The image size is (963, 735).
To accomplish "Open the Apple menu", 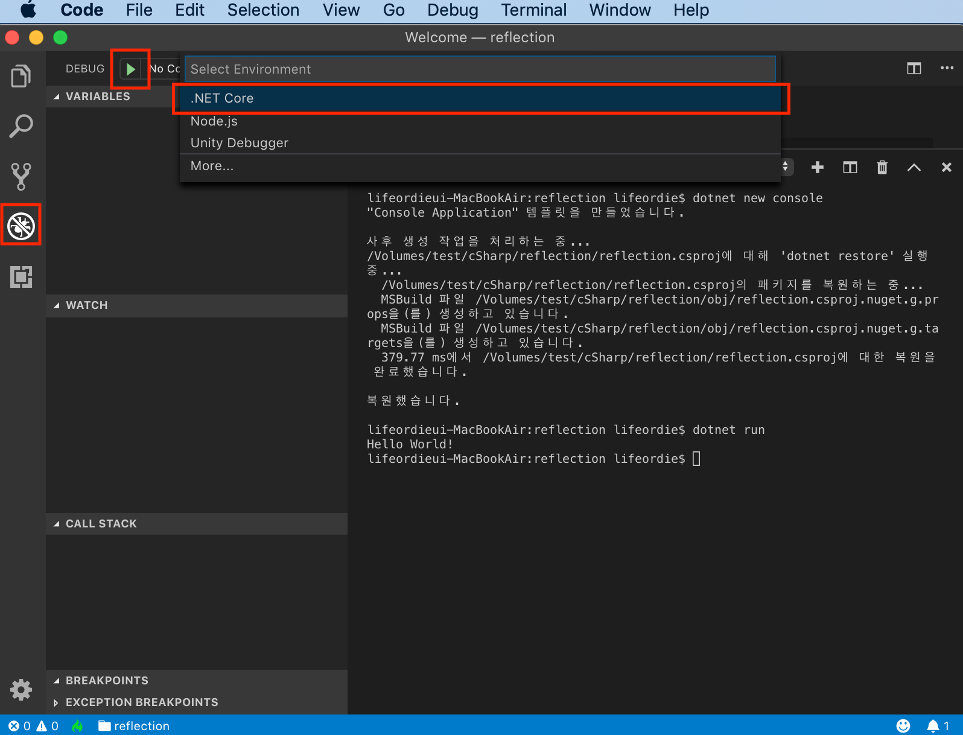I will click(x=28, y=10).
